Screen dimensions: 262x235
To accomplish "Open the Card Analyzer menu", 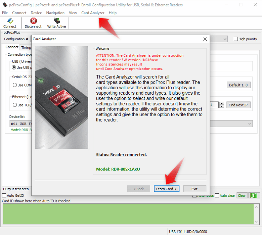I will click(x=93, y=13).
